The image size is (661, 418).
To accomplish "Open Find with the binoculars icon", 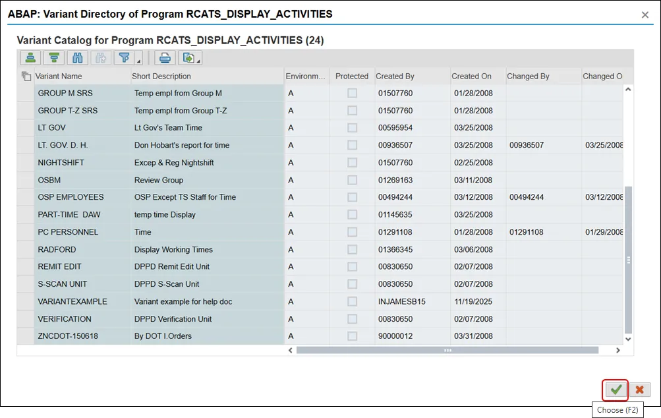I will click(x=78, y=58).
